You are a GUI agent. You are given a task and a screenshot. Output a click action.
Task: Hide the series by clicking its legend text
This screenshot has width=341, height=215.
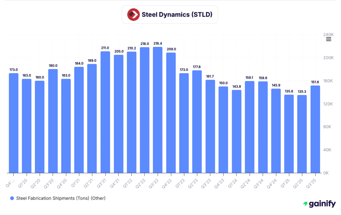(x=62, y=198)
